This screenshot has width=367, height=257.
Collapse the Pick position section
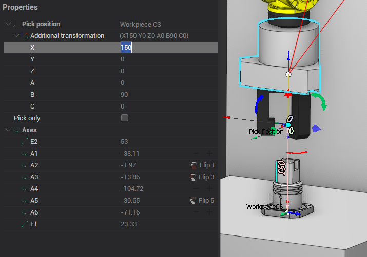click(x=8, y=24)
